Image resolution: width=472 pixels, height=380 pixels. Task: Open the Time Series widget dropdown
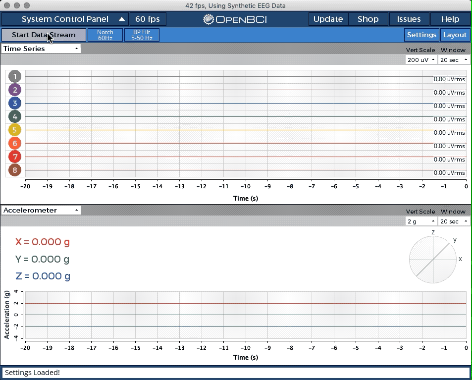click(41, 49)
